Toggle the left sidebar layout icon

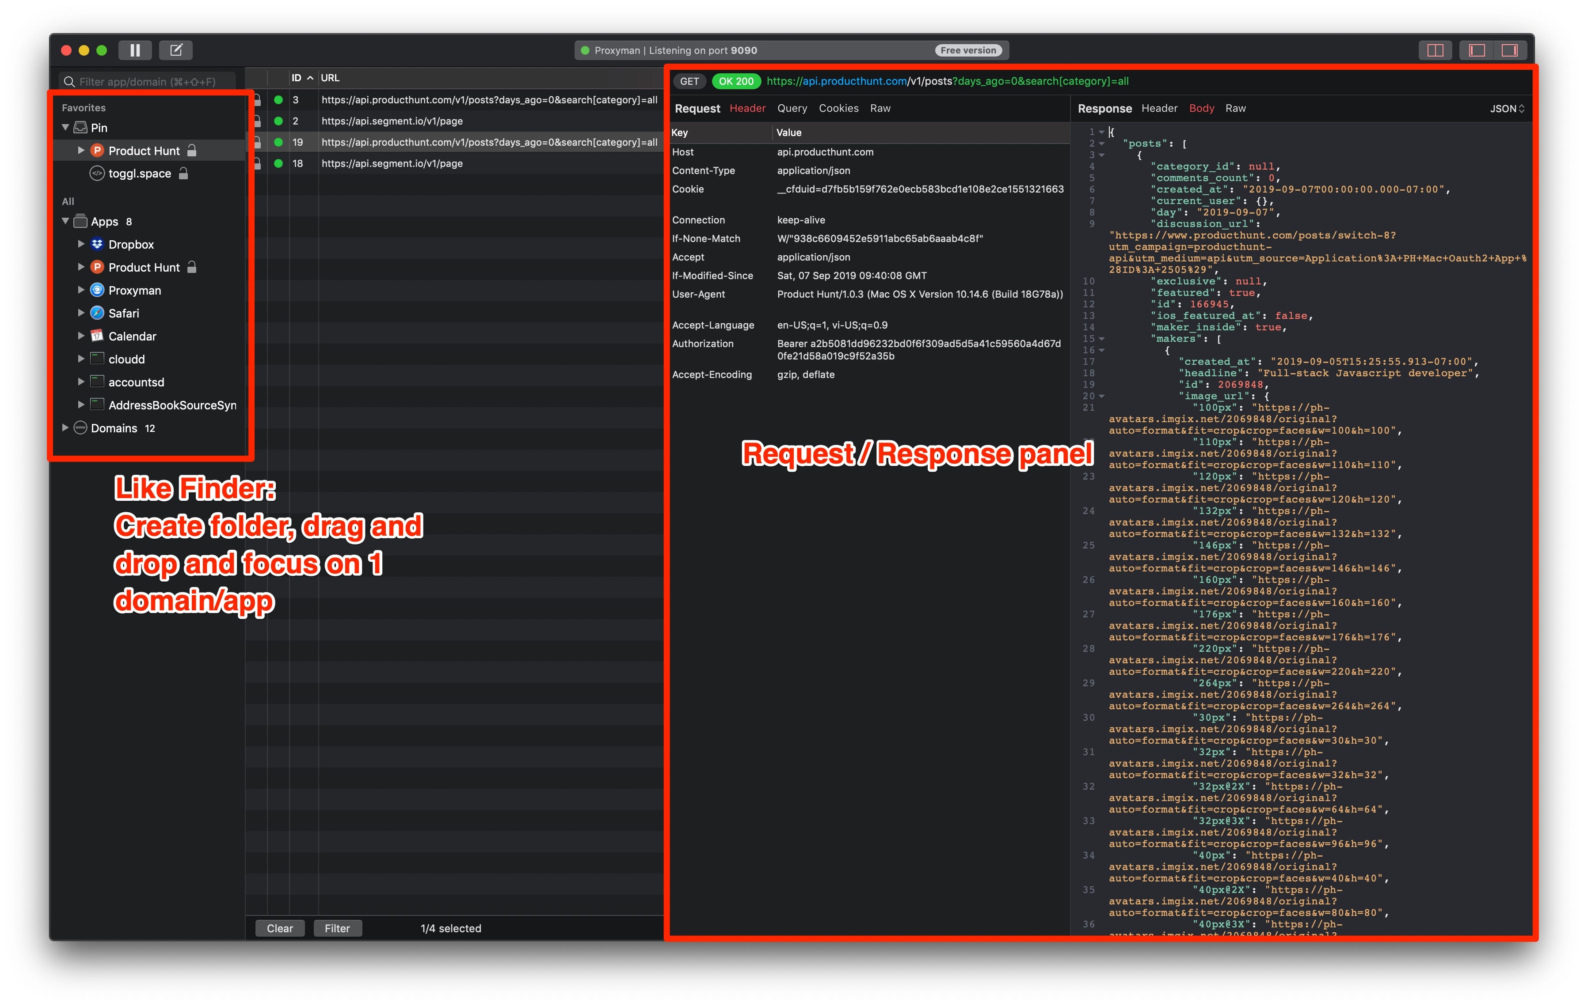[1477, 51]
